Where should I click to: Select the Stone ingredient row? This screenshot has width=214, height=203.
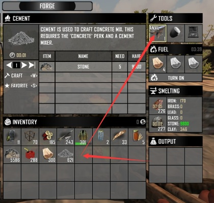point(92,66)
